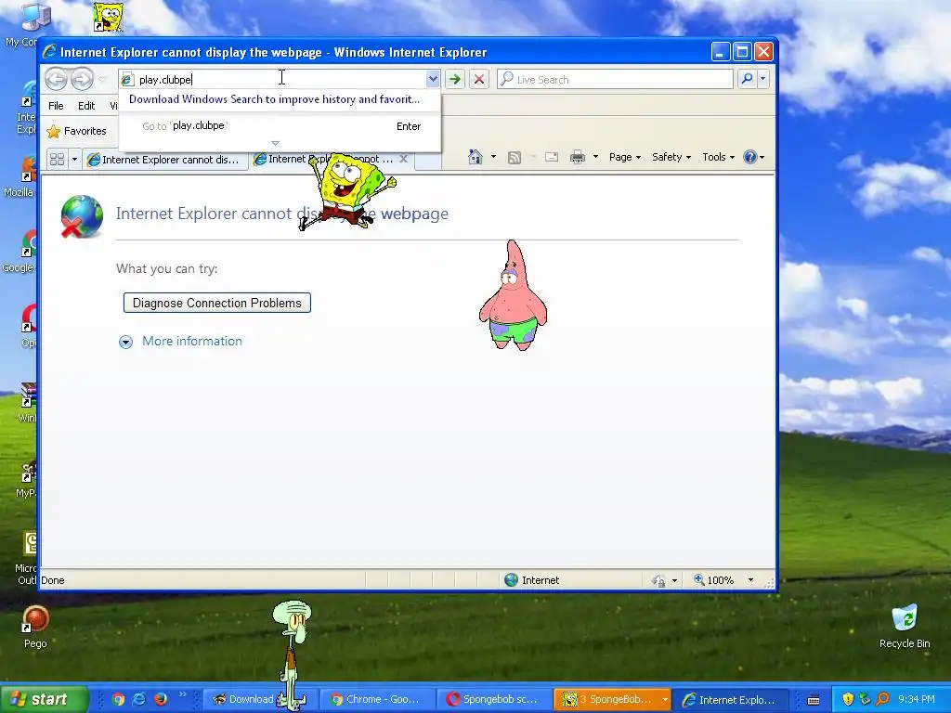This screenshot has height=713, width=951.
Task: Launch Chrome from Quick Launch
Action: point(118,699)
